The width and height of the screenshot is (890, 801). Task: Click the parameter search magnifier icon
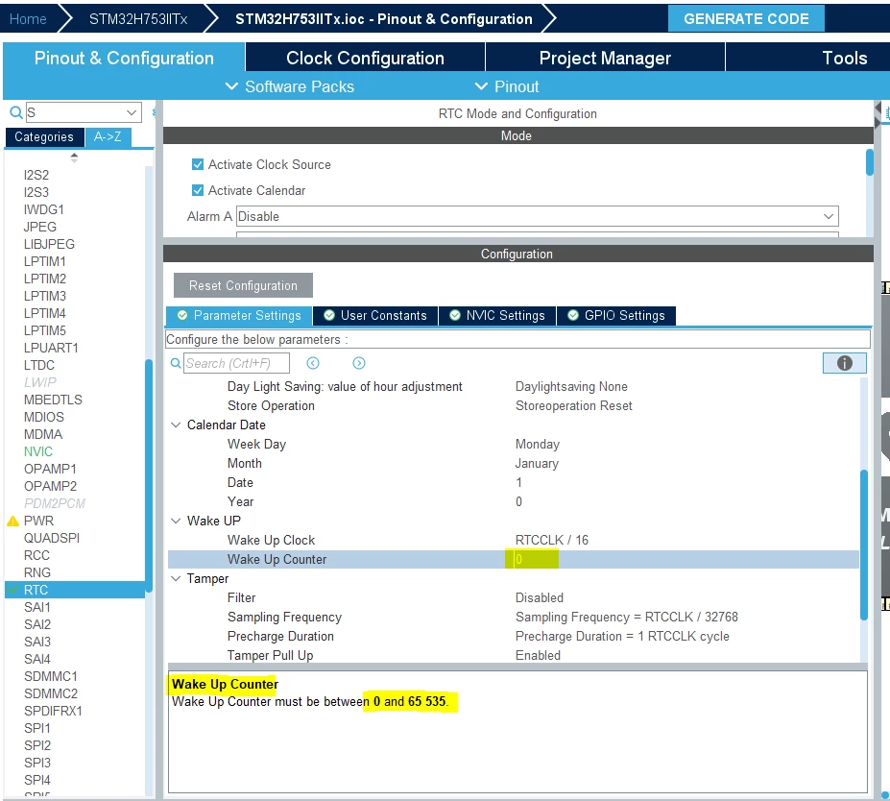[x=176, y=363]
